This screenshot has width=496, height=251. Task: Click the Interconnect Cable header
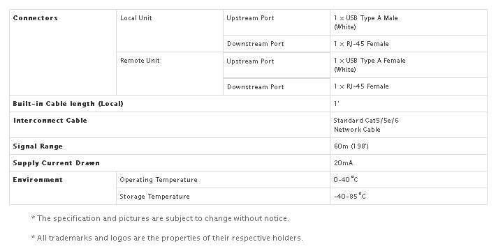(x=50, y=121)
